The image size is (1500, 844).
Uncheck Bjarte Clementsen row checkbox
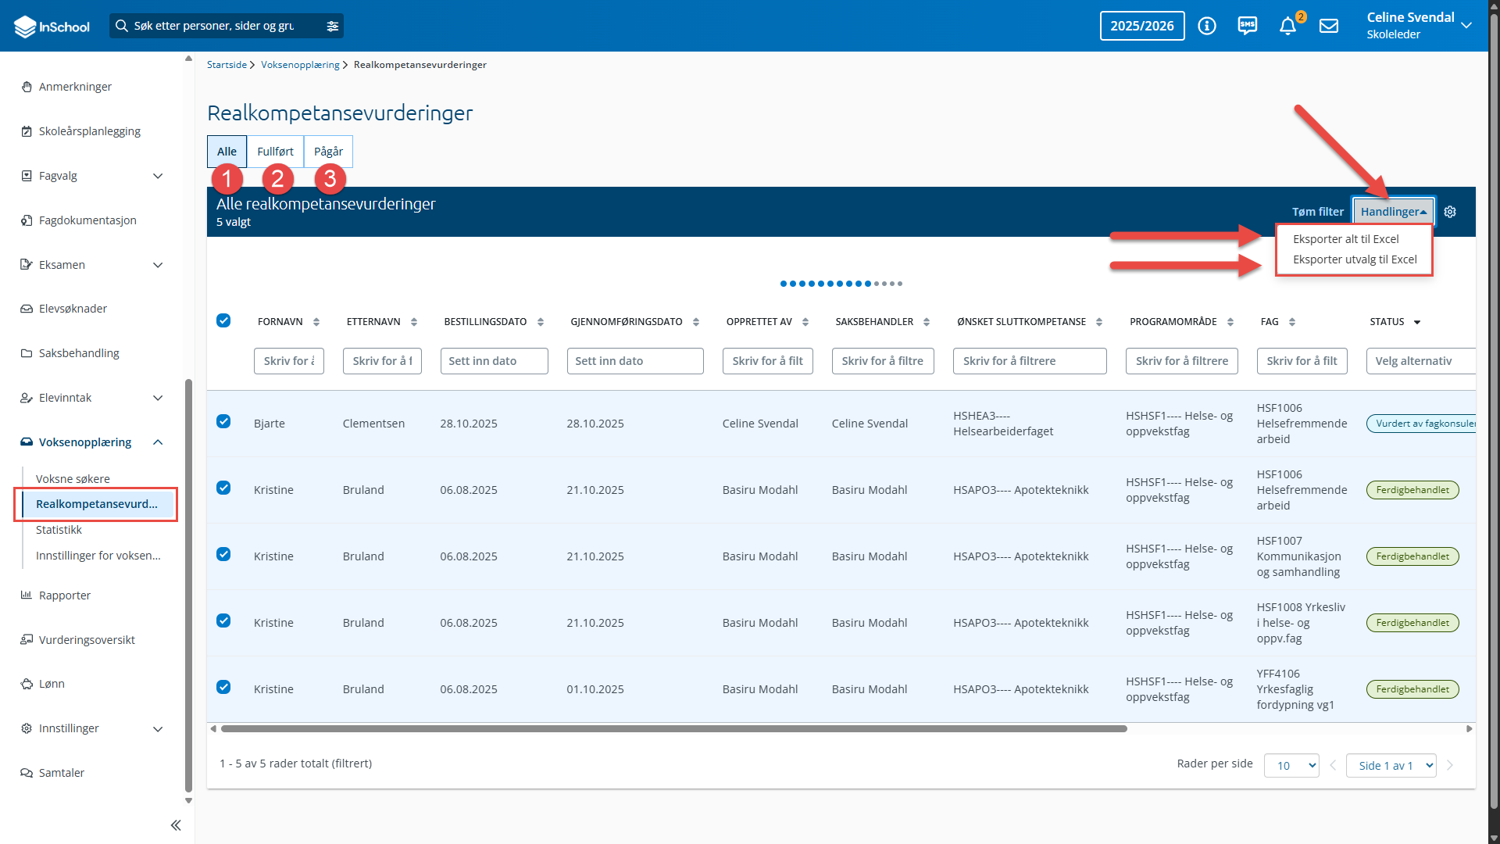pyautogui.click(x=223, y=421)
